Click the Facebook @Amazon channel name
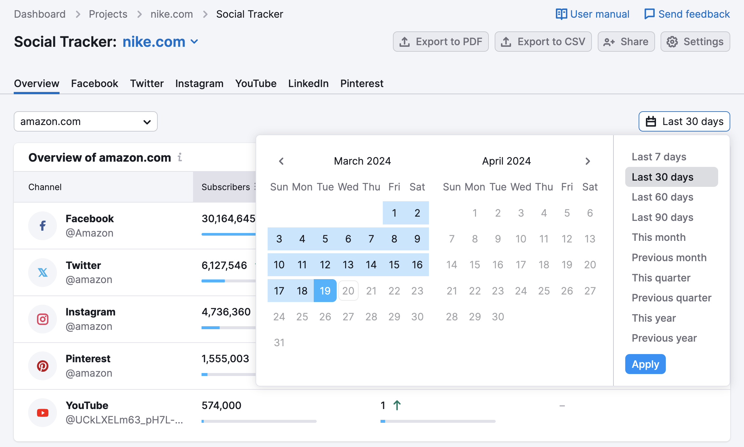This screenshot has width=744, height=447. point(89,233)
